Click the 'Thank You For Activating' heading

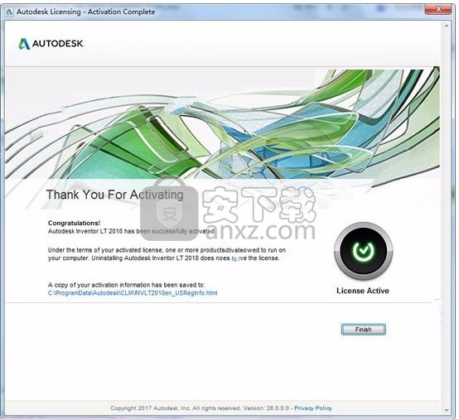point(114,195)
